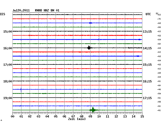Click the "12" minute axis label
This screenshot has width=162, height=123.
(x=116, y=117)
